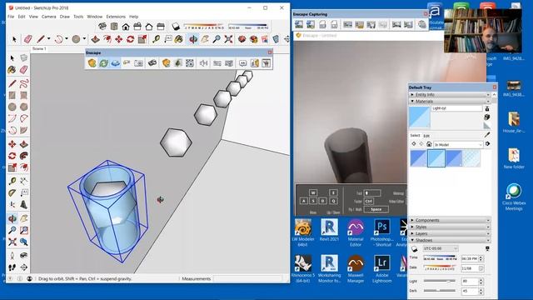Click the shadow Time slider in tray
This screenshot has width=533, height=300.
coord(440,258)
